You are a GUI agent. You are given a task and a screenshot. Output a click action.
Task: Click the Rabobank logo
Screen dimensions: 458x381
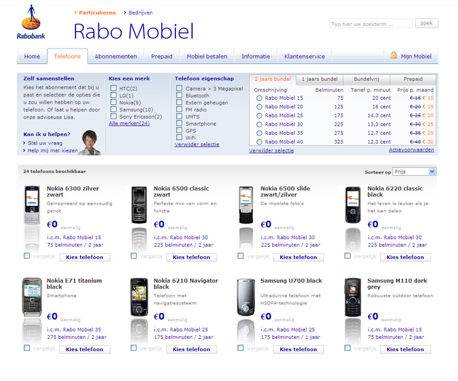[x=30, y=22]
